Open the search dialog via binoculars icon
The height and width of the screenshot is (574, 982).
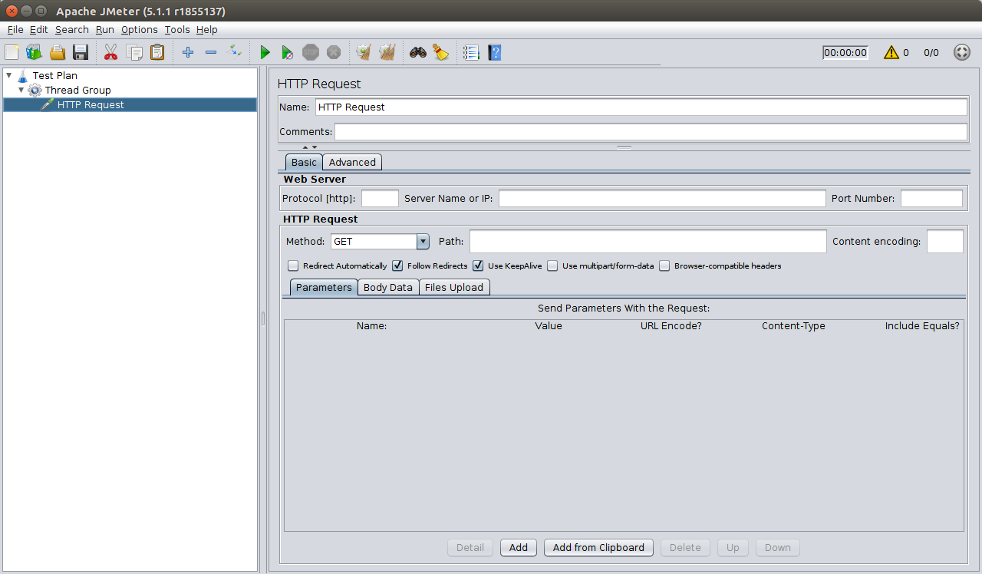417,52
